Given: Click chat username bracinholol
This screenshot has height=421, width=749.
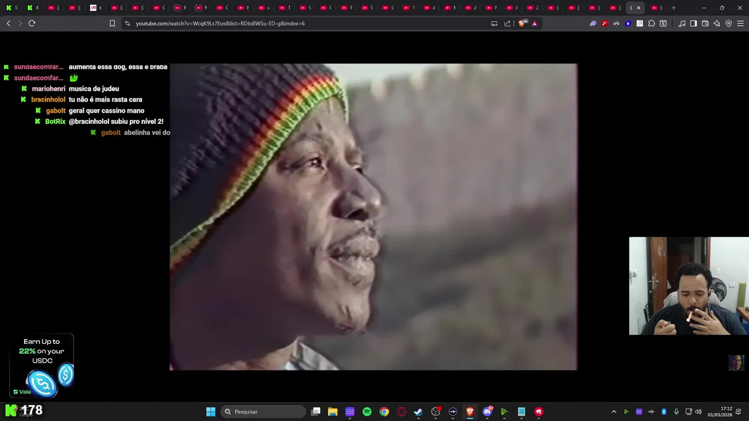Looking at the screenshot, I should pos(48,99).
